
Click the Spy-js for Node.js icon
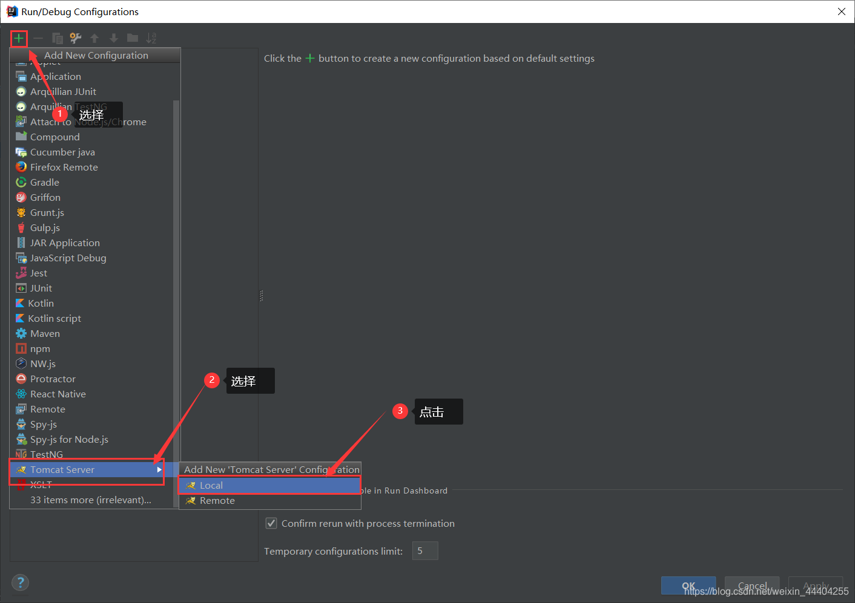tap(21, 439)
